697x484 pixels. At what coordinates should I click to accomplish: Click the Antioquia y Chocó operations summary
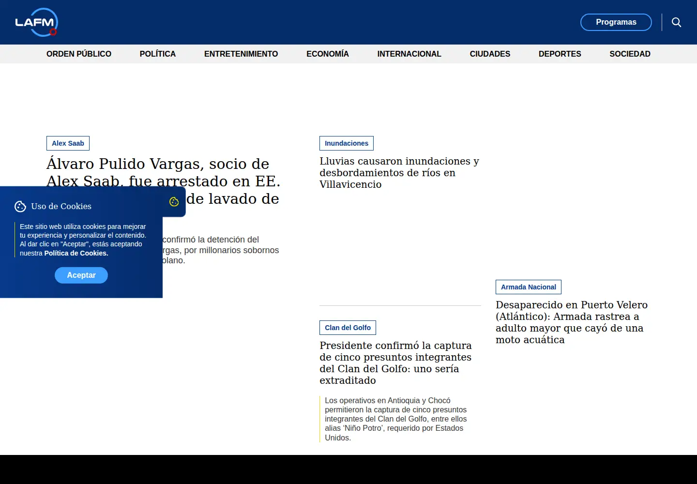tap(396, 419)
